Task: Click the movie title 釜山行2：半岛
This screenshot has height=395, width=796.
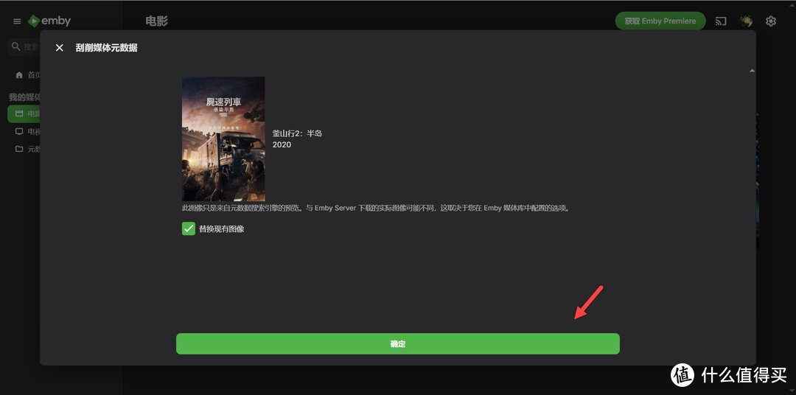Action: coord(297,133)
